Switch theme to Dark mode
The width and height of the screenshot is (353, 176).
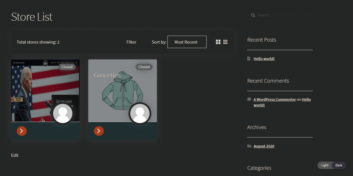point(339,165)
